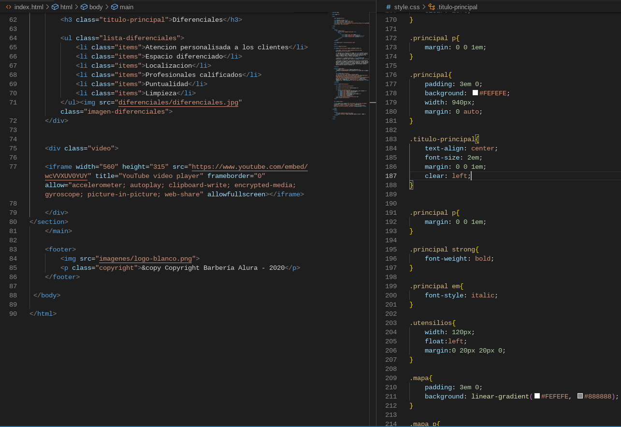621x427 pixels.
Task: Click the ".titulo-principal" selector in style.css
Action: point(442,139)
